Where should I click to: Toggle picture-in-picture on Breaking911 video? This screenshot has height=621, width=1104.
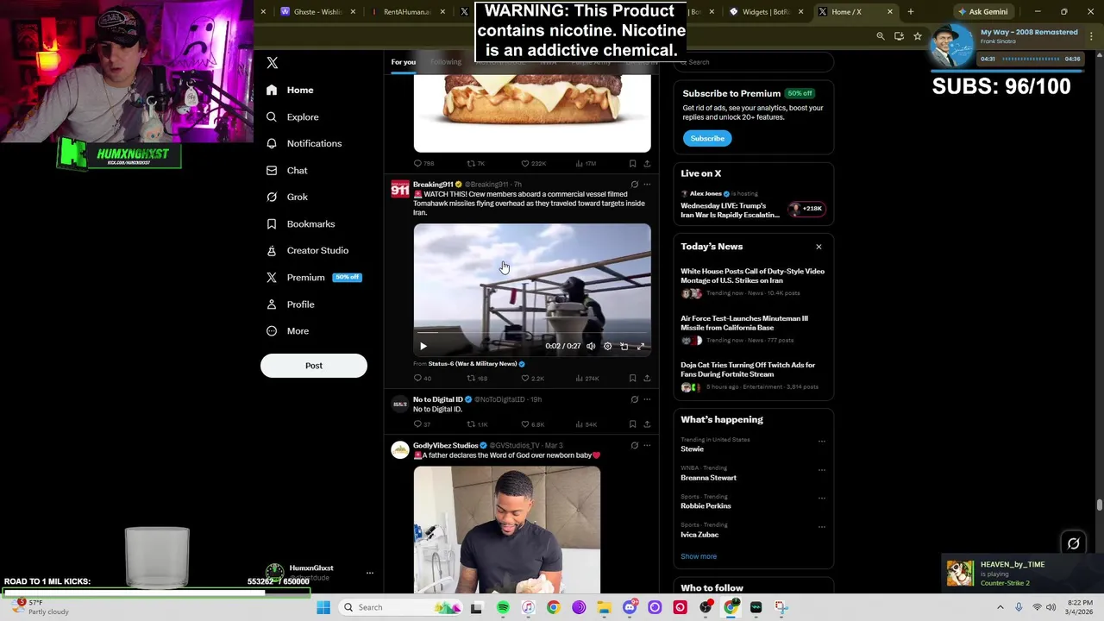(624, 346)
